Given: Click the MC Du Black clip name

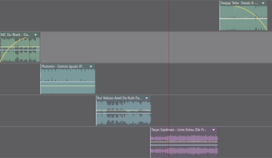Looking at the screenshot, I should tap(15, 35).
